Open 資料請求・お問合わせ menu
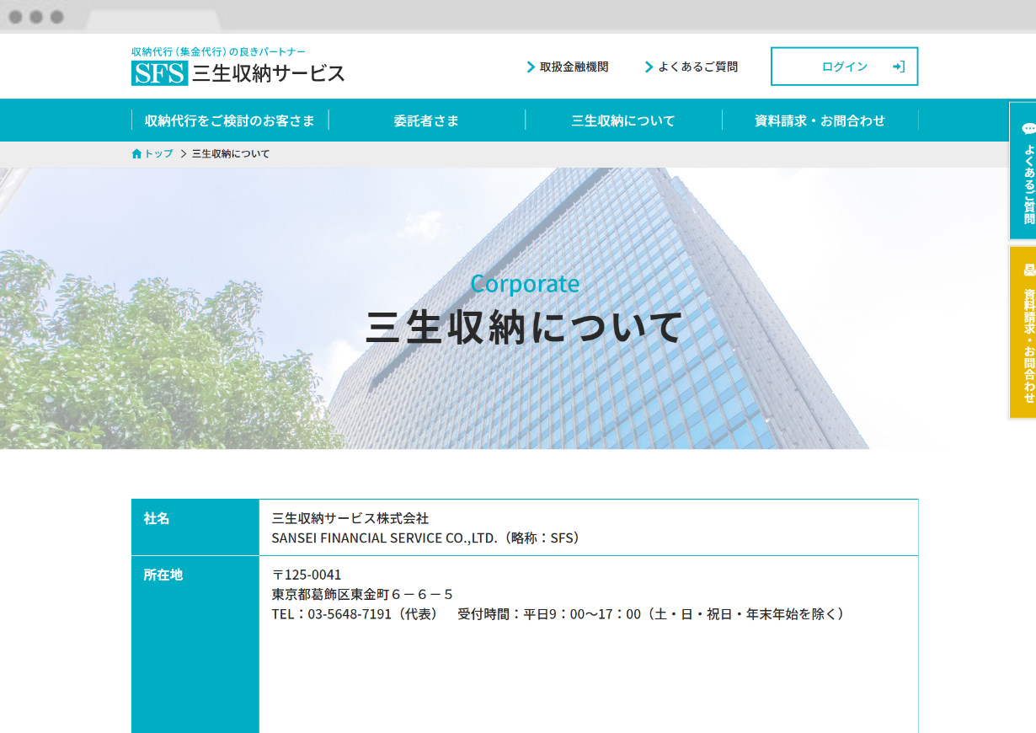This screenshot has height=733, width=1036. click(820, 120)
